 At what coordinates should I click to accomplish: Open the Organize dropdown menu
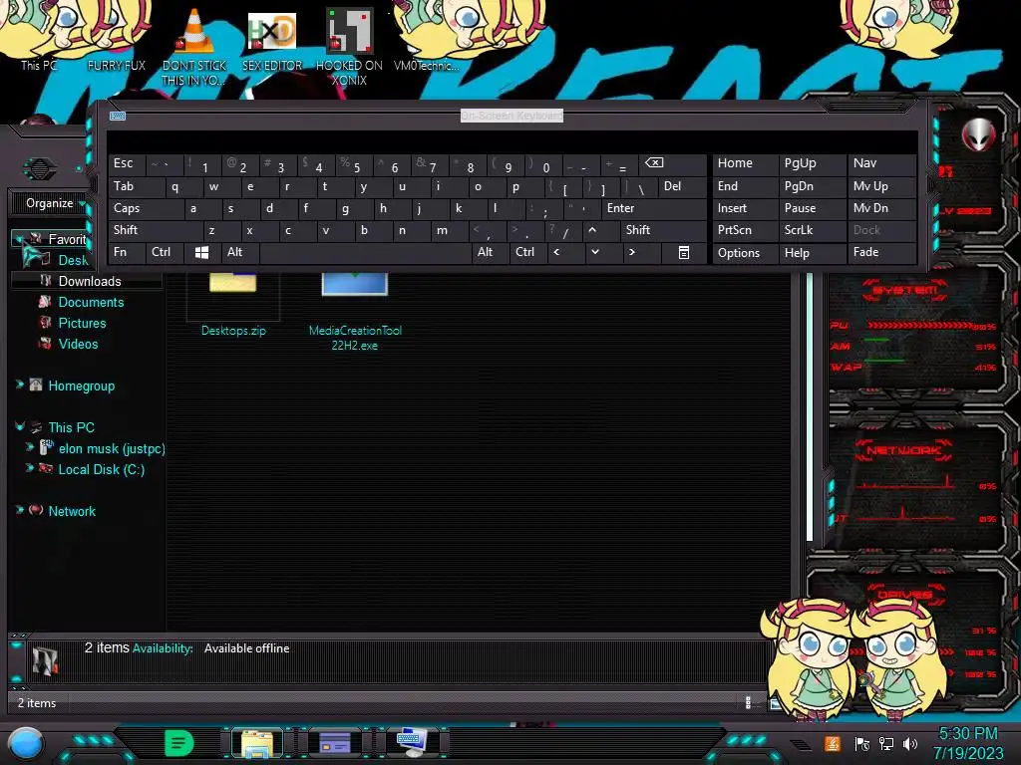[54, 203]
